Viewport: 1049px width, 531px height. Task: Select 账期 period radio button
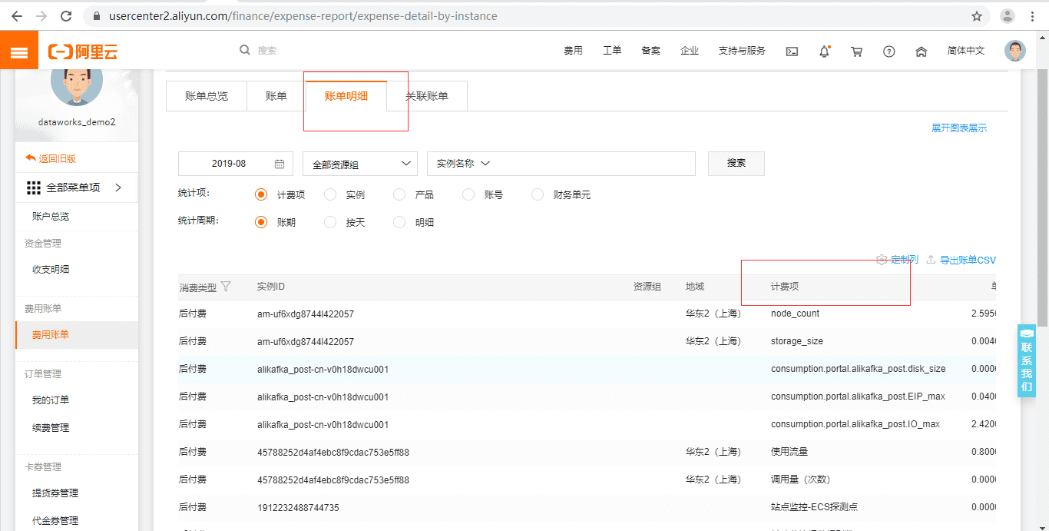[261, 222]
